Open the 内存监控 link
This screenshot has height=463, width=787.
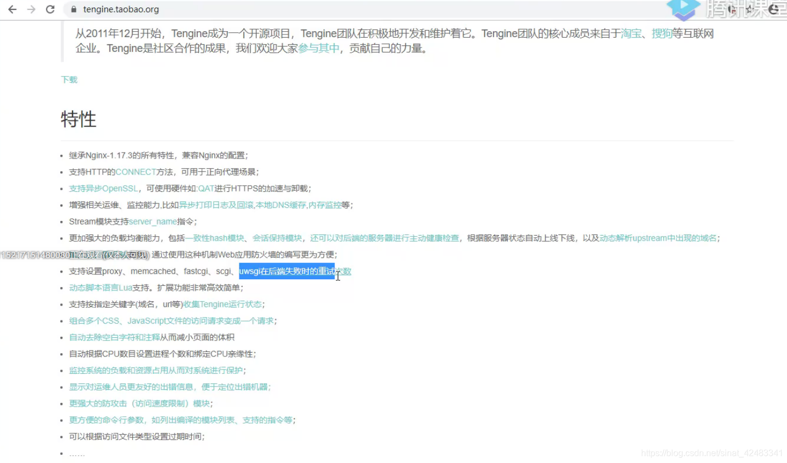325,205
